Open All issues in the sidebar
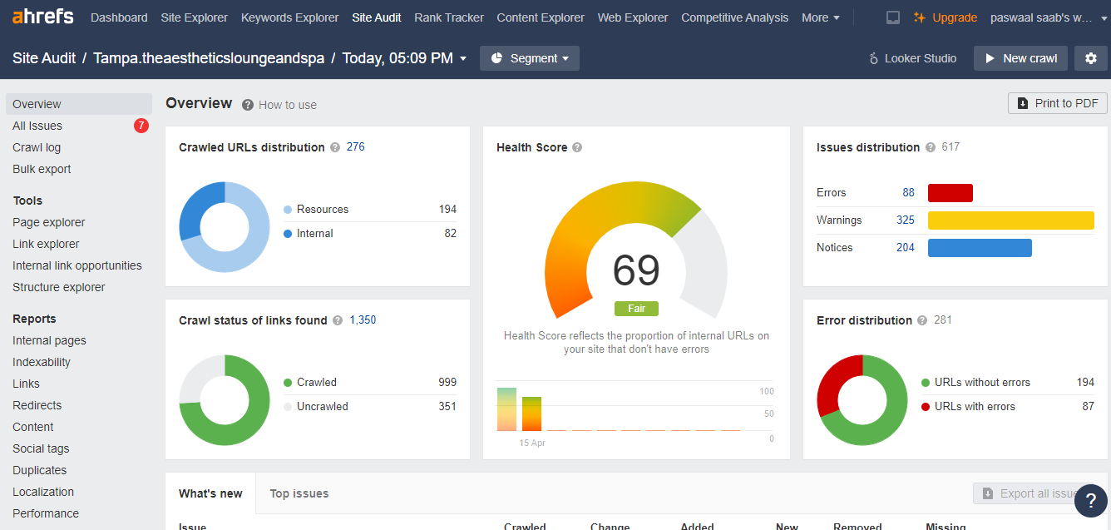 click(x=37, y=126)
